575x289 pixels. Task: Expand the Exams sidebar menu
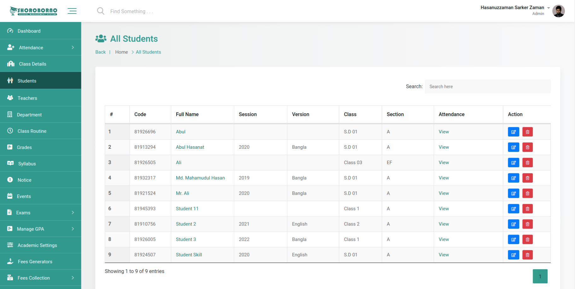[x=40, y=213]
